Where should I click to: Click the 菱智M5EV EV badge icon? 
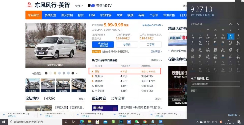pyautogui.click(x=91, y=5)
